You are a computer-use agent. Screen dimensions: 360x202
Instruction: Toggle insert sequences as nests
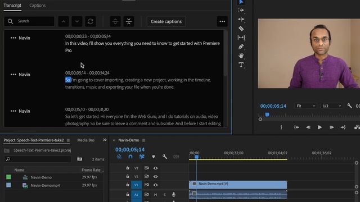click(x=119, y=157)
